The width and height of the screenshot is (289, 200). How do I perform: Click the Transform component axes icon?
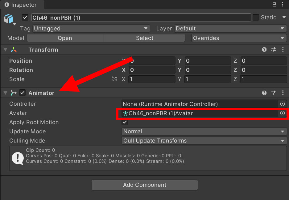pos(14,49)
